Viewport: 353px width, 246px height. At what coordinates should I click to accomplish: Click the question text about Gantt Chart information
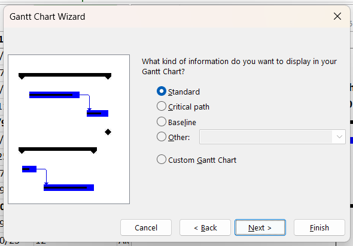pos(239,66)
